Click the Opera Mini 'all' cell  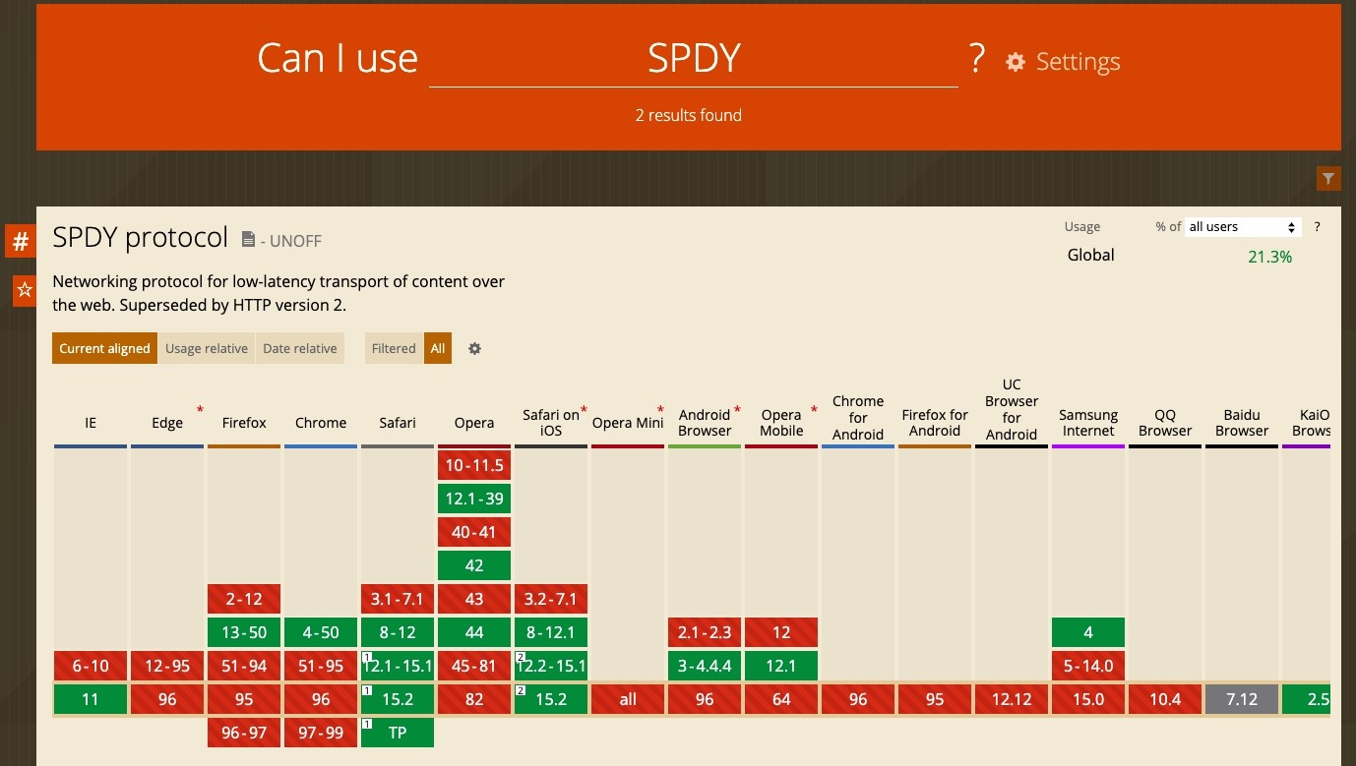628,699
